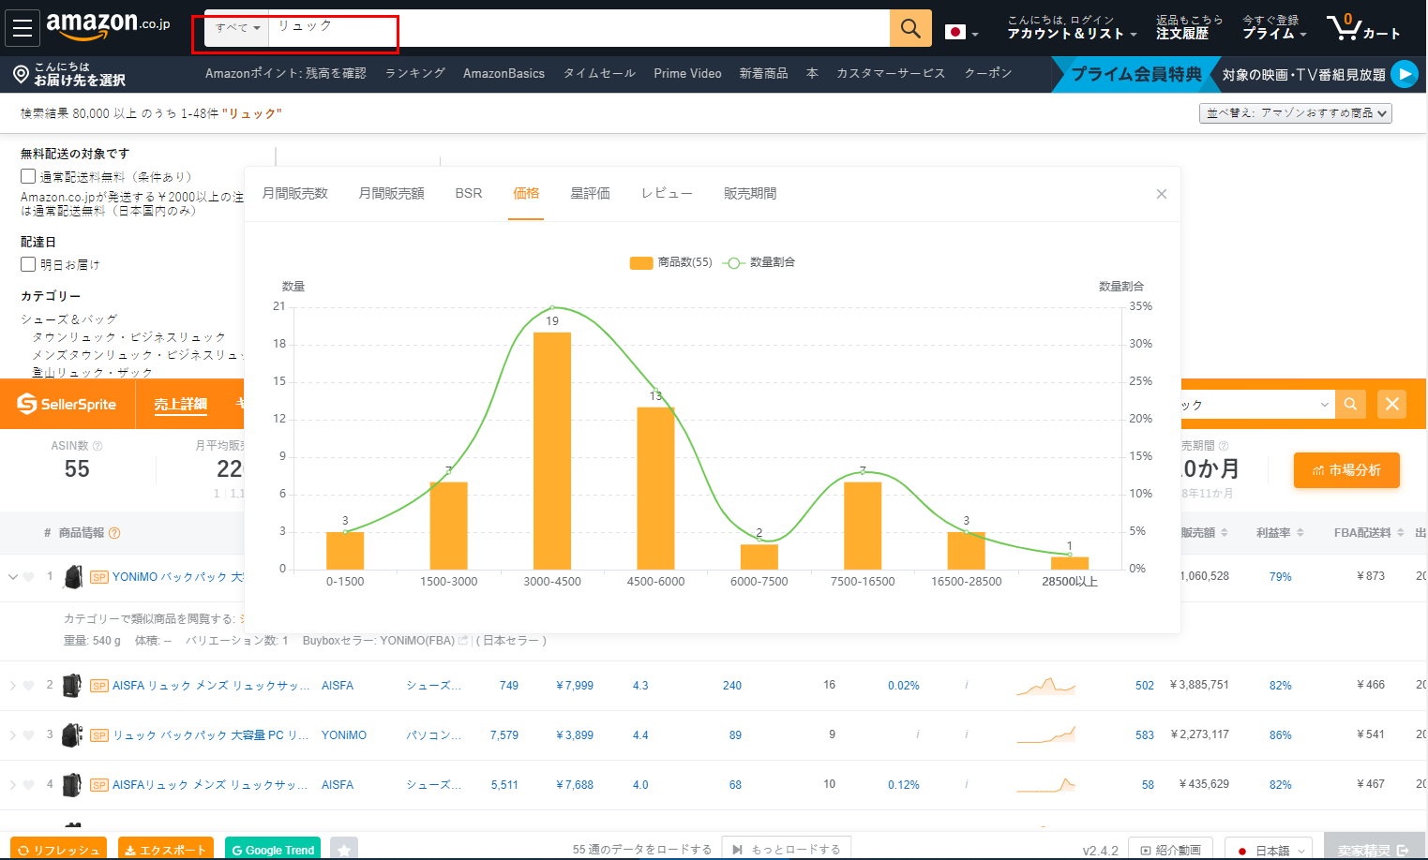Click the リフレッシュ button
The width and height of the screenshot is (1428, 860).
(x=58, y=850)
